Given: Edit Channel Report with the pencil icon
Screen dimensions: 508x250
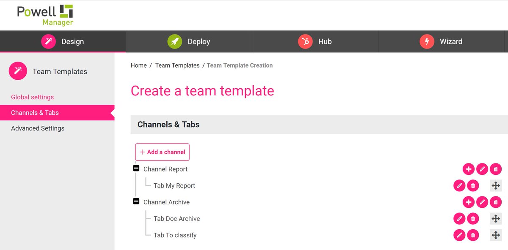Looking at the screenshot, I should click(x=482, y=169).
